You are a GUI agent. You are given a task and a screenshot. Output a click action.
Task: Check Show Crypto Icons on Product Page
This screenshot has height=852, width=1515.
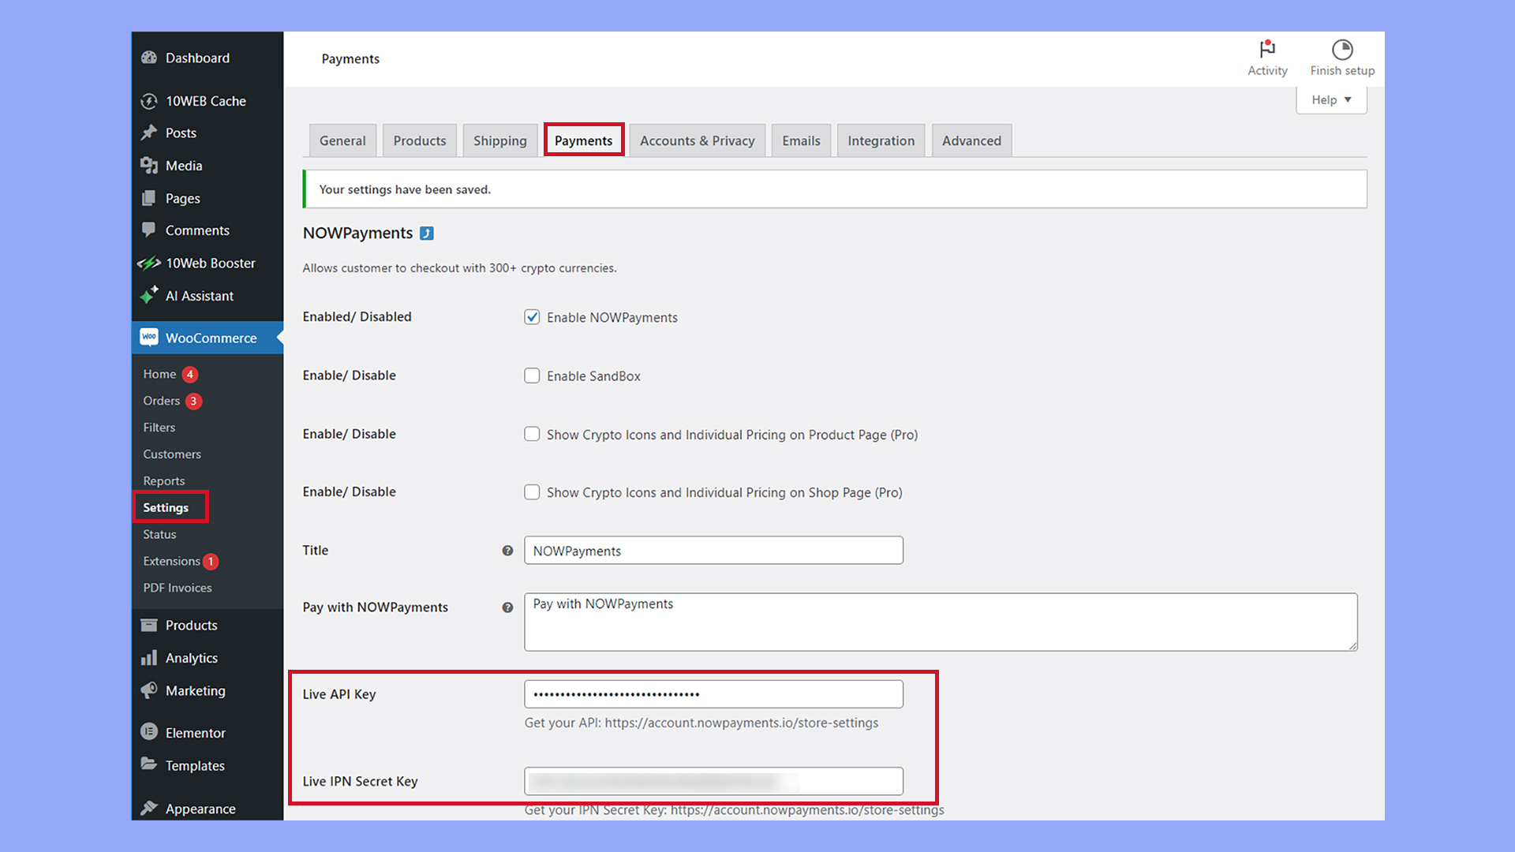pyautogui.click(x=532, y=435)
